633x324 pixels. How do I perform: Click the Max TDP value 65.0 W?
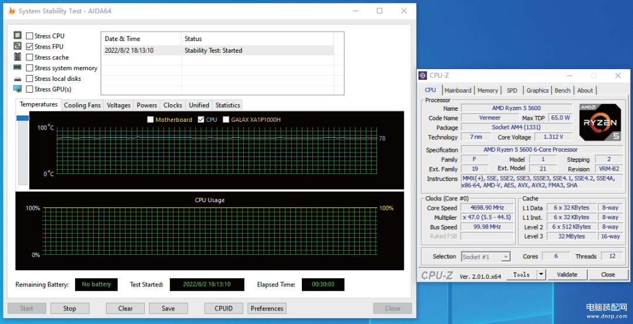(560, 118)
